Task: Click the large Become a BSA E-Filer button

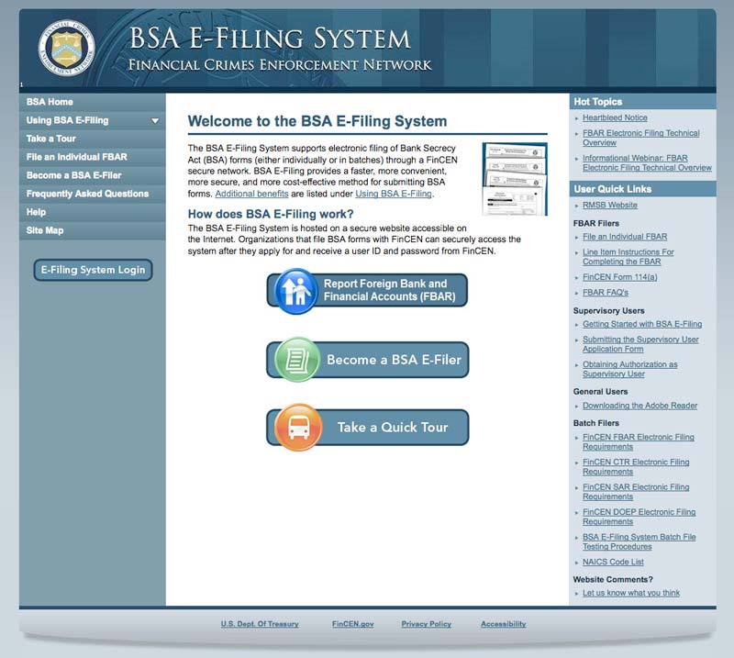Action: (x=368, y=359)
